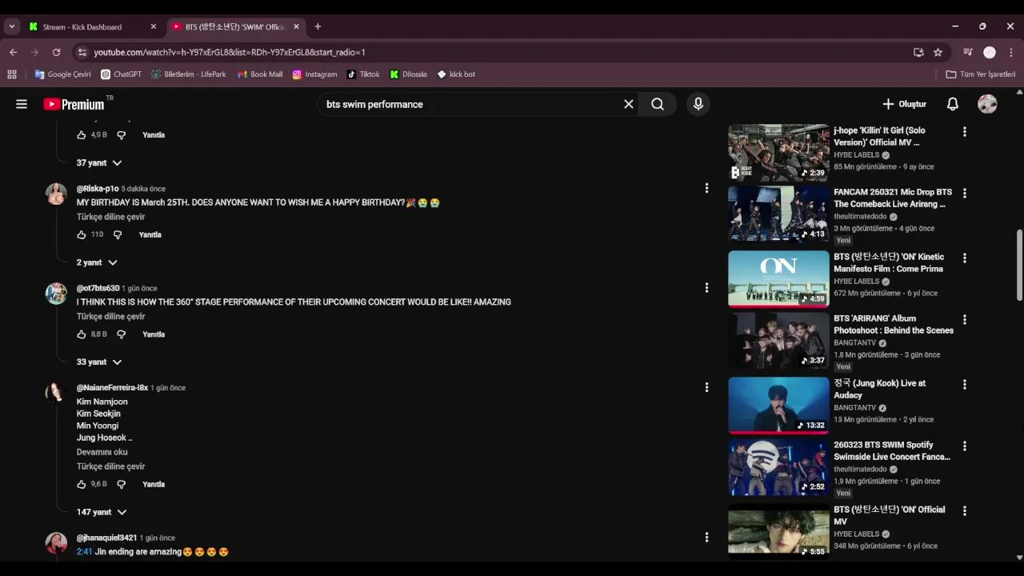
Task: Open j-hope Killin' It Girl thumbnail
Action: tap(778, 152)
